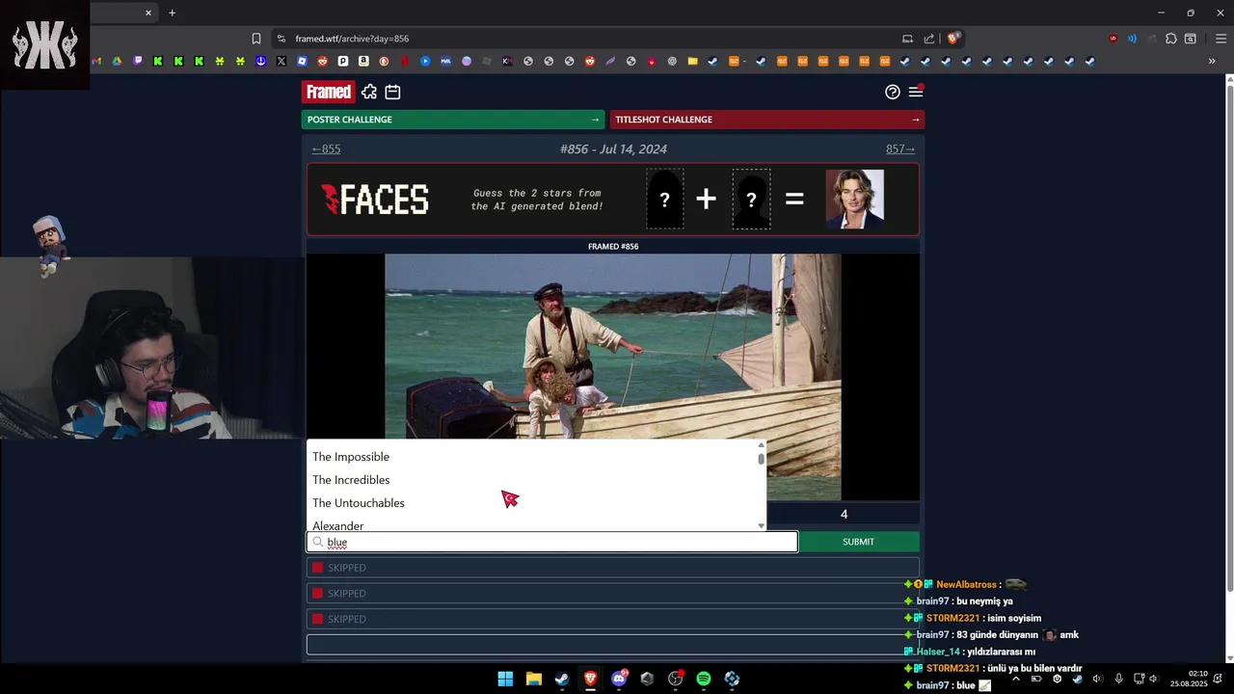Bookmark this page via bookmark icon
The height and width of the screenshot is (694, 1234).
click(x=255, y=39)
